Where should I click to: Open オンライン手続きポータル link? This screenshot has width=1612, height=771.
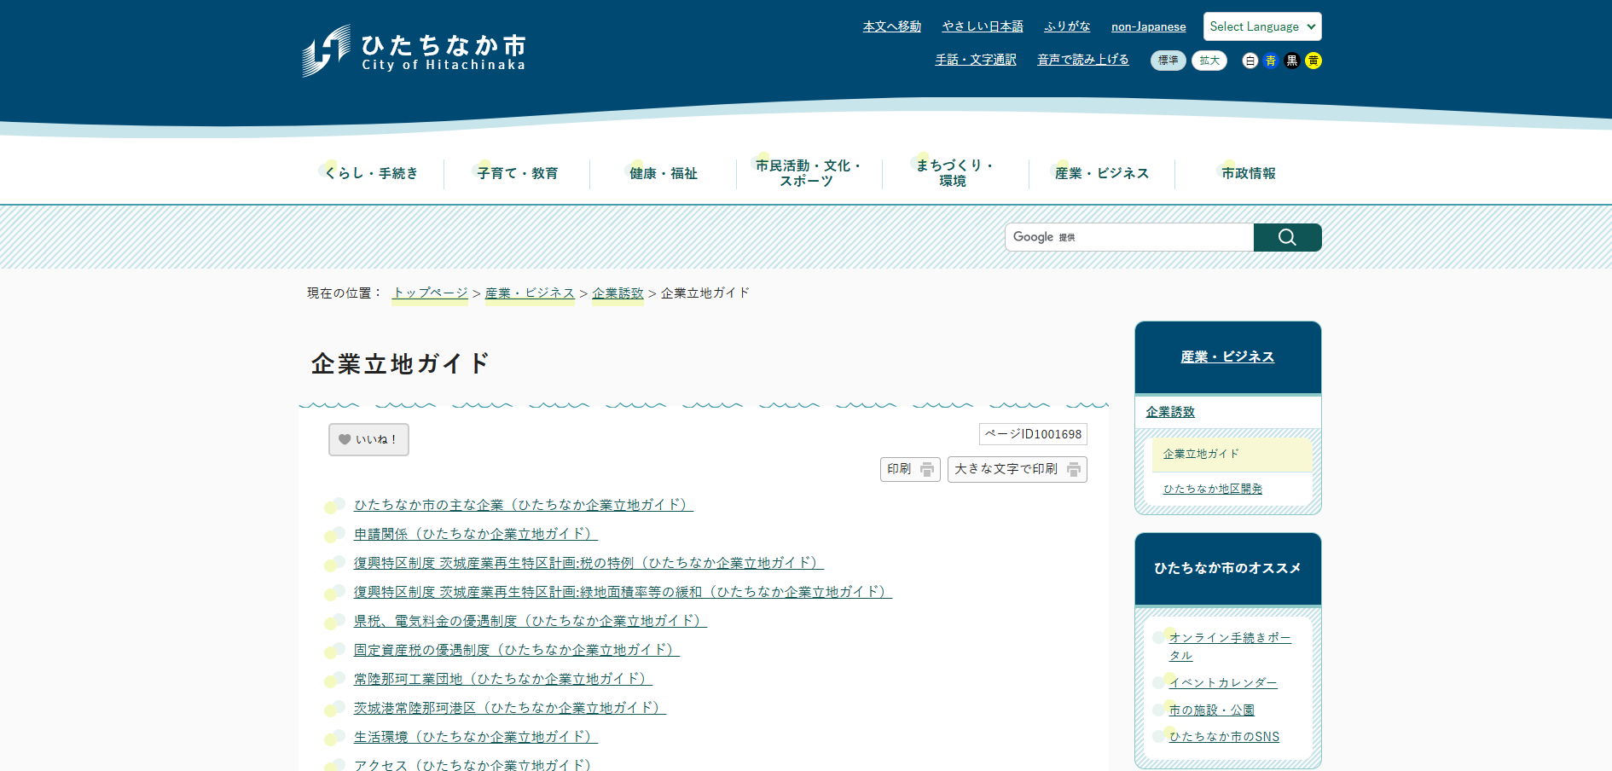point(1230,646)
